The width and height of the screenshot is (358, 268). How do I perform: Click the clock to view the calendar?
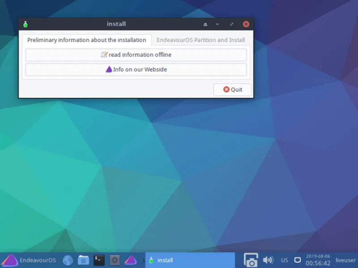click(x=318, y=260)
